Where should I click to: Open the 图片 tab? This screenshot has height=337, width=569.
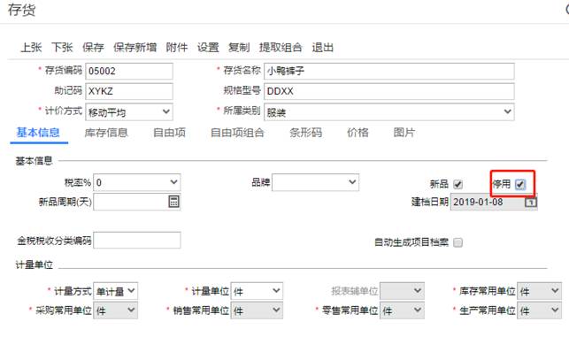pos(404,133)
